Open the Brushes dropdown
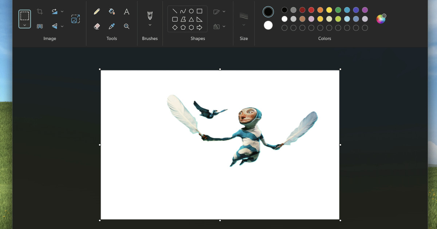This screenshot has width=437, height=229. tap(150, 25)
